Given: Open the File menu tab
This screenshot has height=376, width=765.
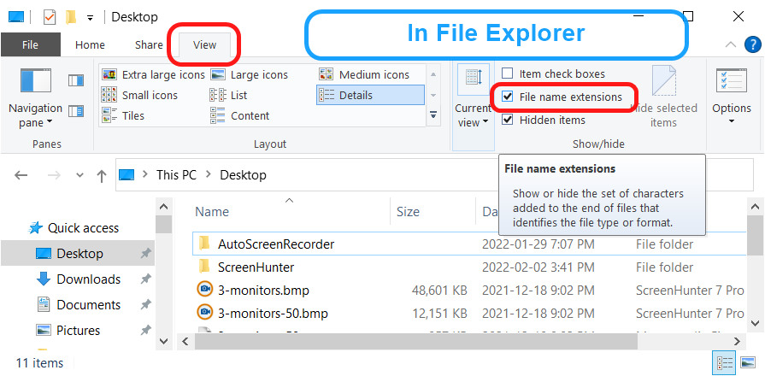Looking at the screenshot, I should [x=30, y=45].
